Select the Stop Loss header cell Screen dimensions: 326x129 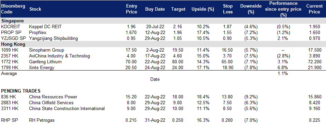pos(228,9)
